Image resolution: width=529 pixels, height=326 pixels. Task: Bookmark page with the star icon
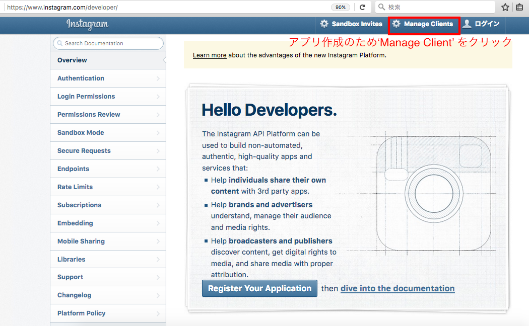coord(505,7)
